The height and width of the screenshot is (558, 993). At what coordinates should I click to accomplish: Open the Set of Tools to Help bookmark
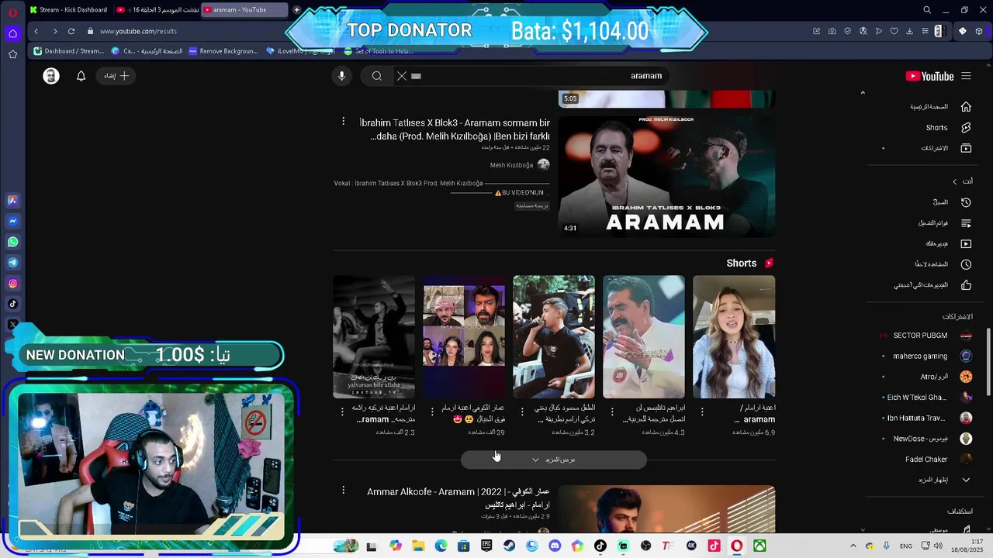tap(378, 51)
